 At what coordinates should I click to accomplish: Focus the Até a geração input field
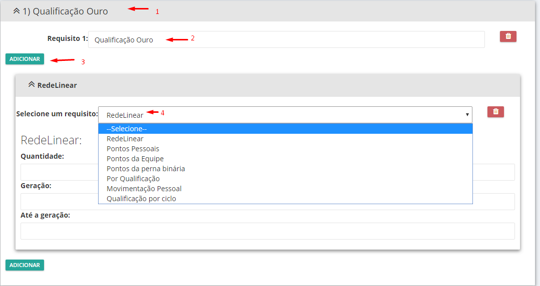tap(268, 231)
